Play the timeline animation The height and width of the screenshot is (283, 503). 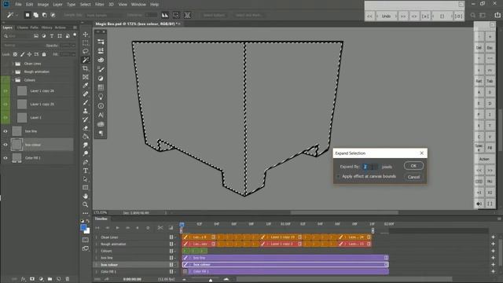(x=117, y=228)
